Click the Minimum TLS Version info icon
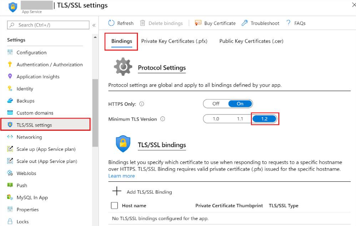Screen dimensions: 356x226 pos(162,119)
